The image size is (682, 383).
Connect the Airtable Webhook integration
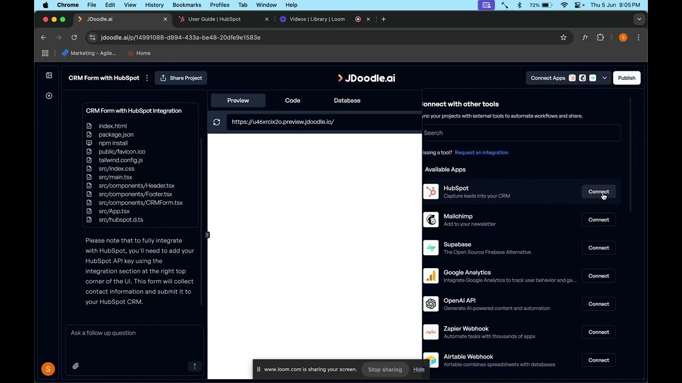click(x=599, y=360)
